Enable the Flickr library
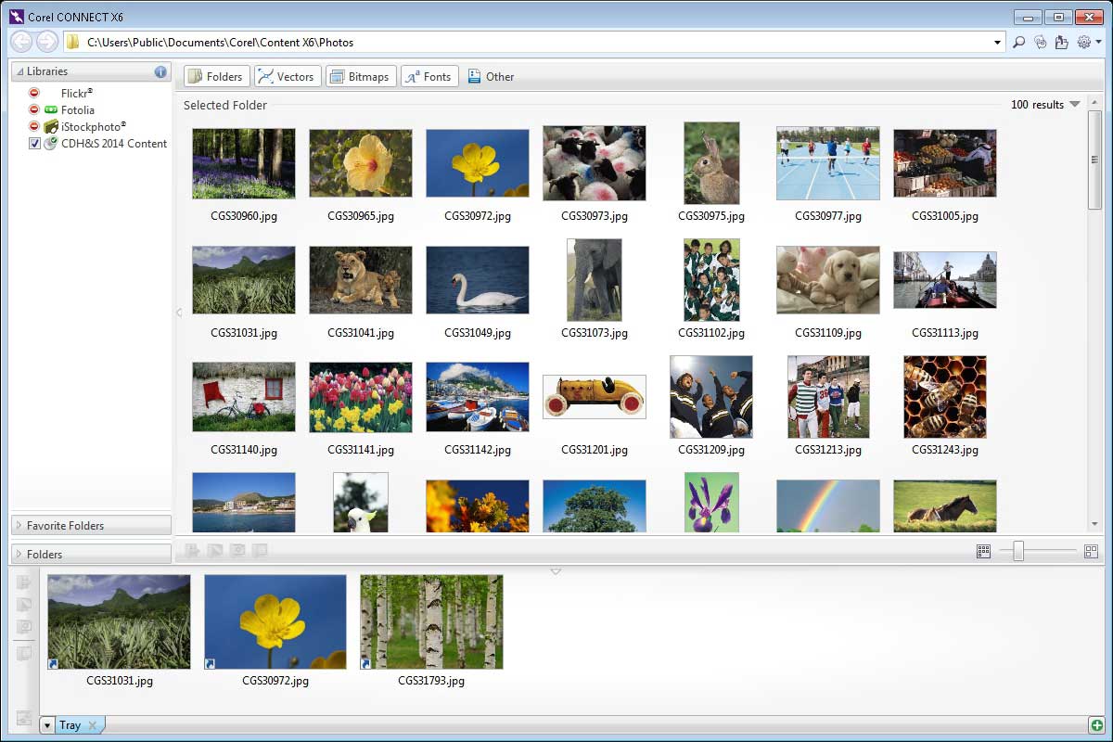 pos(33,93)
